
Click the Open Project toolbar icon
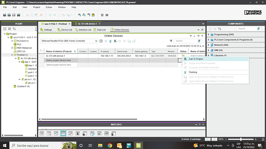click(9, 15)
